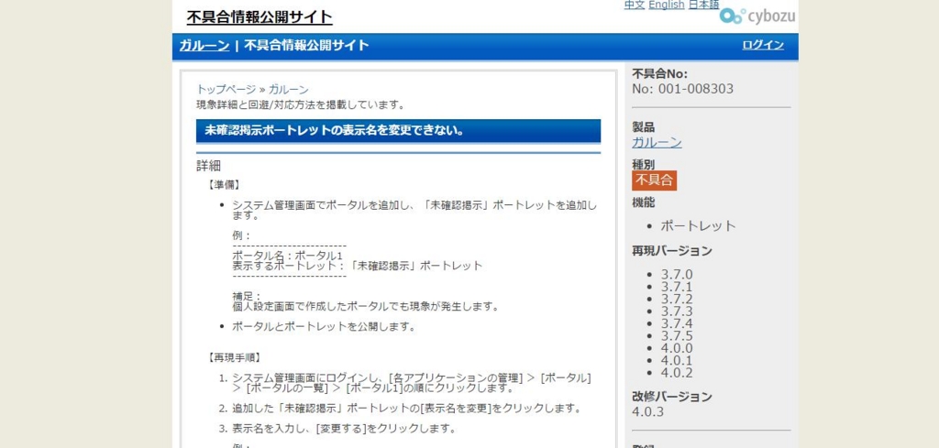Open the 不具合情報公開サイト title link
Image resolution: width=939 pixels, height=448 pixels.
click(x=260, y=17)
